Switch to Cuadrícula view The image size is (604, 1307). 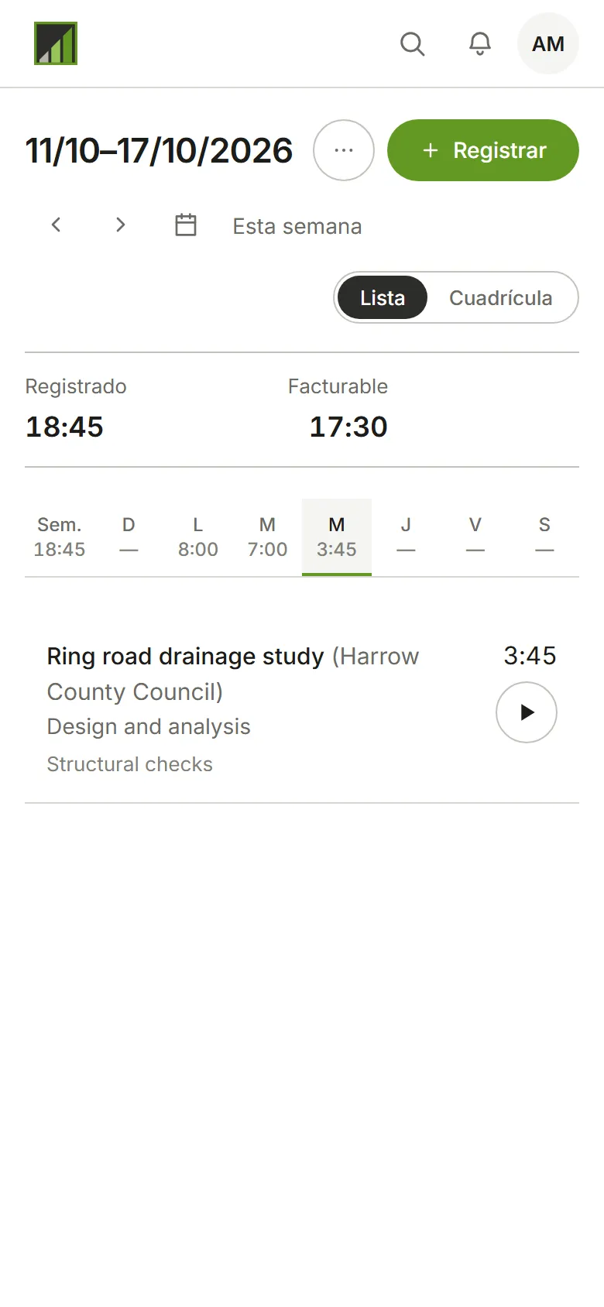(x=501, y=297)
